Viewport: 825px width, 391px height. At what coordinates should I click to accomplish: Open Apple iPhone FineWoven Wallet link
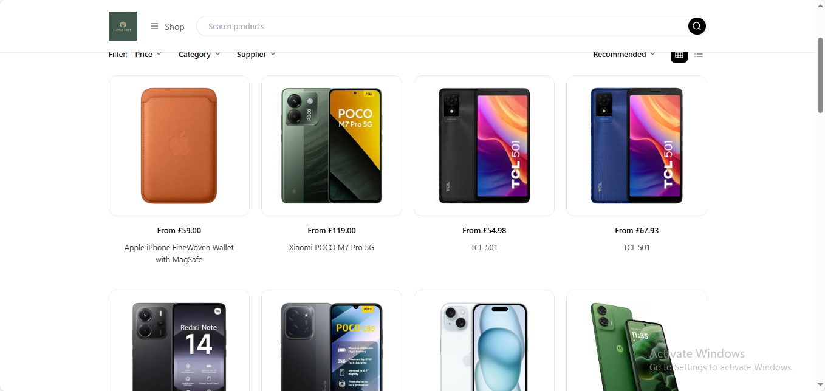(x=179, y=253)
